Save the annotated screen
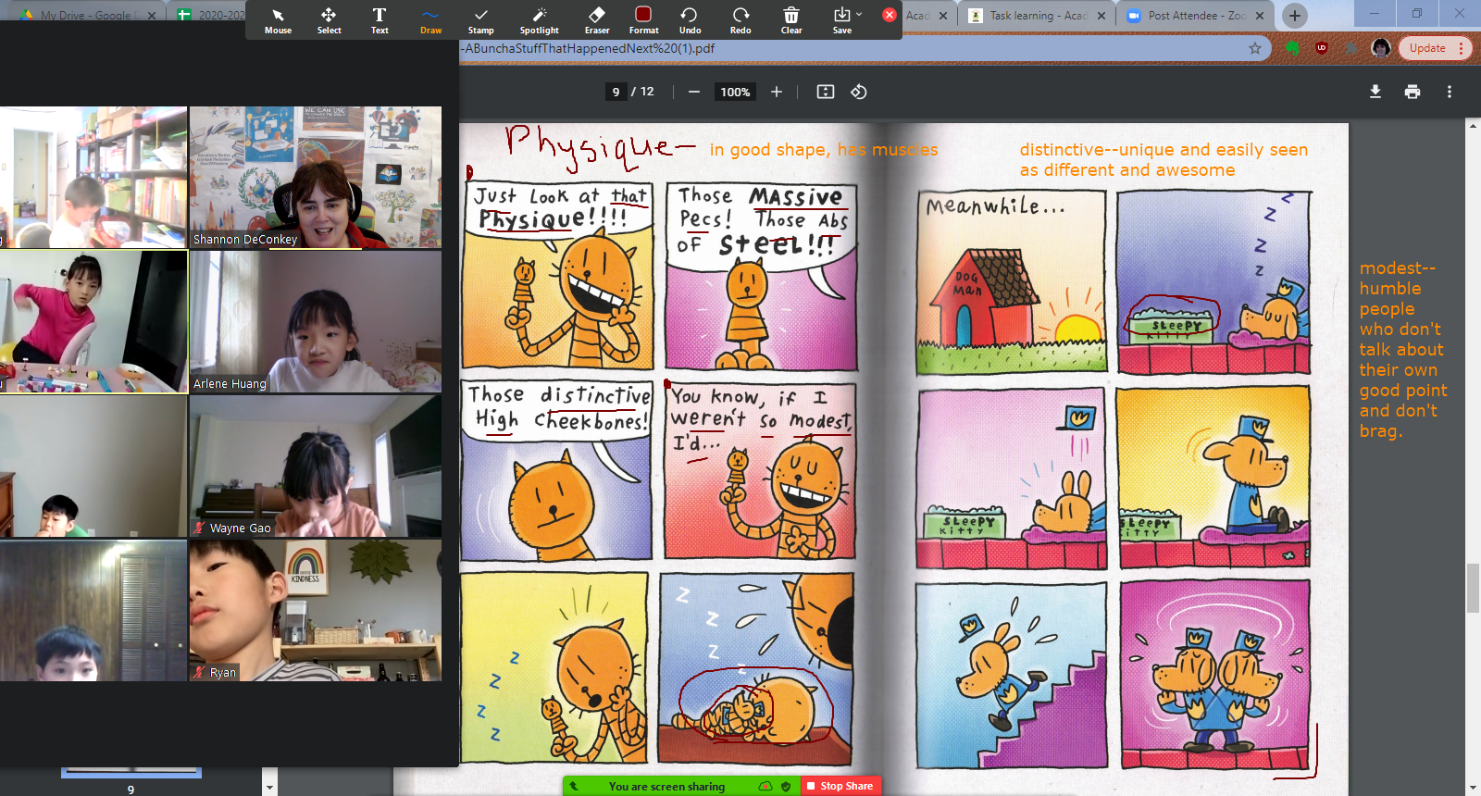Screen dimensions: 1481x796 pyautogui.click(x=841, y=20)
